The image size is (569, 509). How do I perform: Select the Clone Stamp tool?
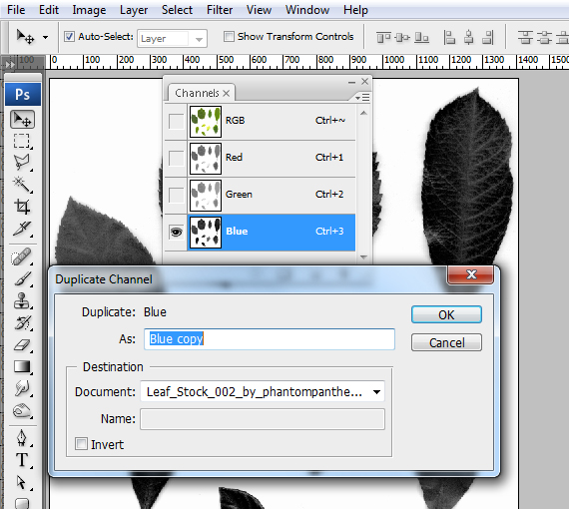(22, 300)
